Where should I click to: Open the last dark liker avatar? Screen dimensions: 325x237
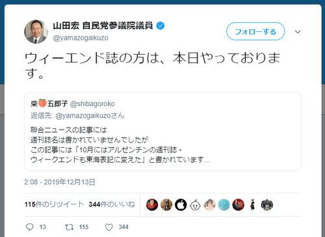pos(267,204)
